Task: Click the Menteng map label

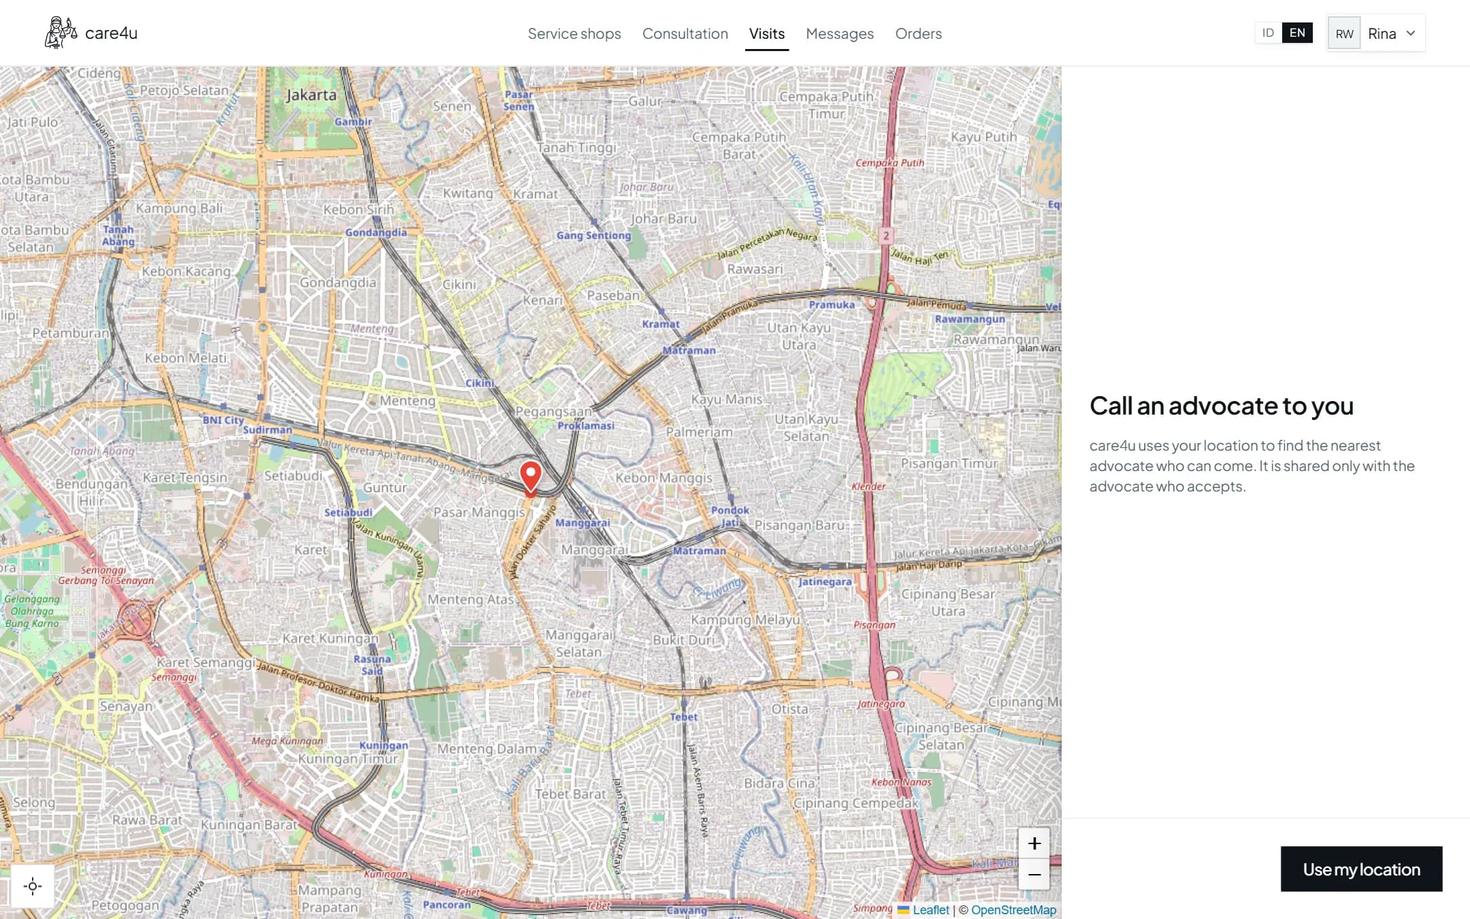Action: (407, 400)
